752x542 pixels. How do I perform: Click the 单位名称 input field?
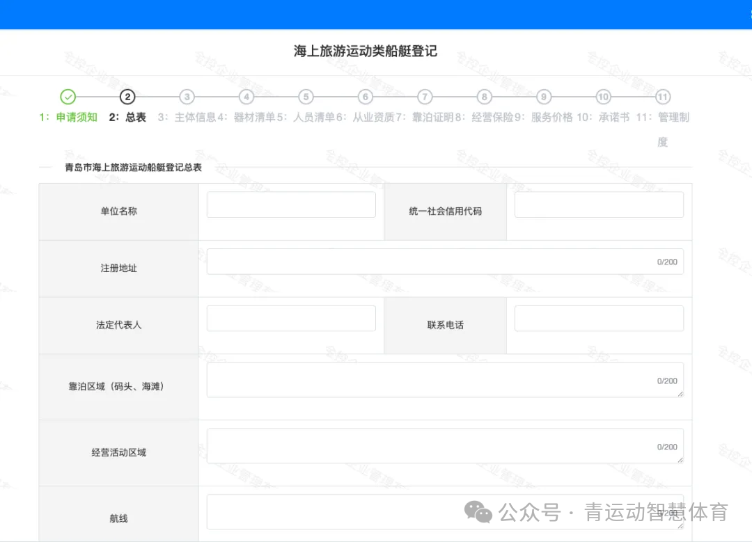291,204
